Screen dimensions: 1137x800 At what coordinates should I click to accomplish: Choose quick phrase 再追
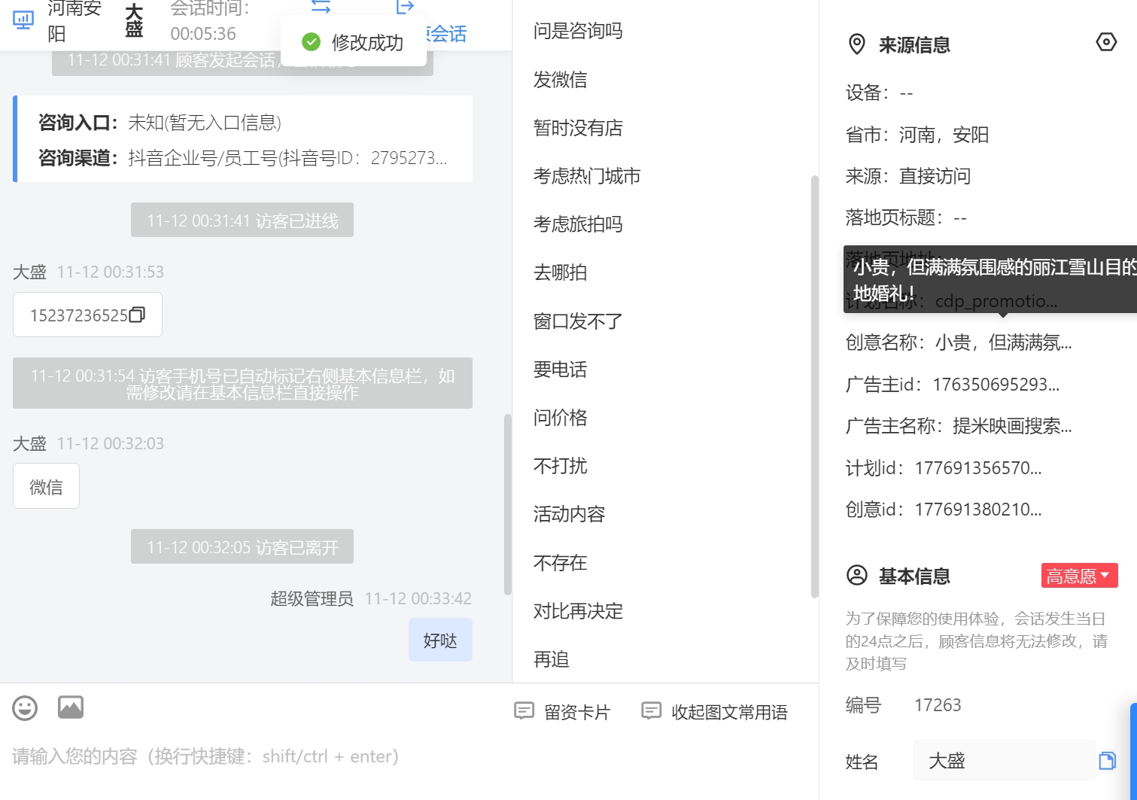pyautogui.click(x=551, y=659)
